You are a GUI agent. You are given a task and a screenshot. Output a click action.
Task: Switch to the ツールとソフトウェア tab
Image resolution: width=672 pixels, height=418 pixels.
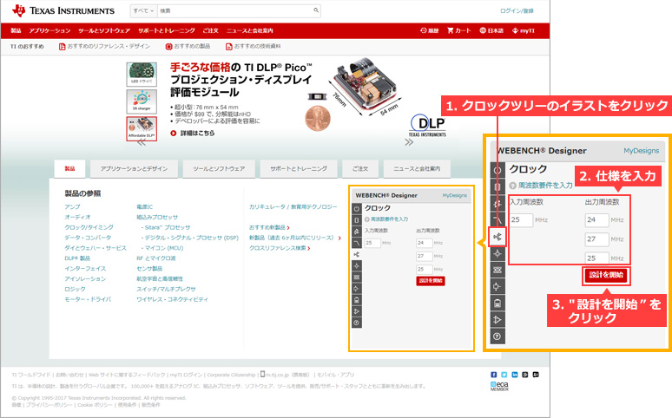point(219,169)
